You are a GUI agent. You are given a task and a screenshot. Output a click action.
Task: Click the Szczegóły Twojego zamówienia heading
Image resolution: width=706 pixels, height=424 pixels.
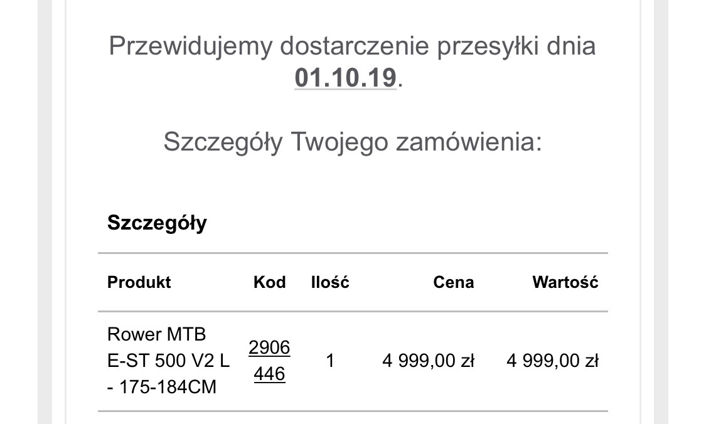point(352,142)
